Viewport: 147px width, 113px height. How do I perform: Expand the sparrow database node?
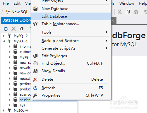(10, 94)
